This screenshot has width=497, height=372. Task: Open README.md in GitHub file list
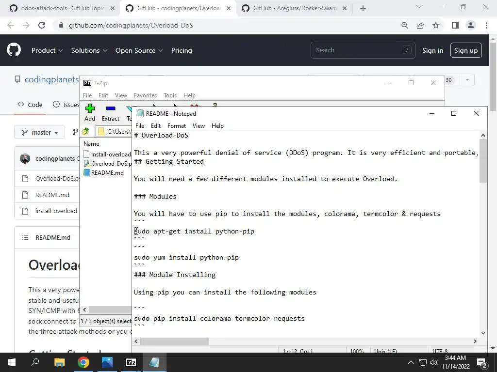(52, 195)
